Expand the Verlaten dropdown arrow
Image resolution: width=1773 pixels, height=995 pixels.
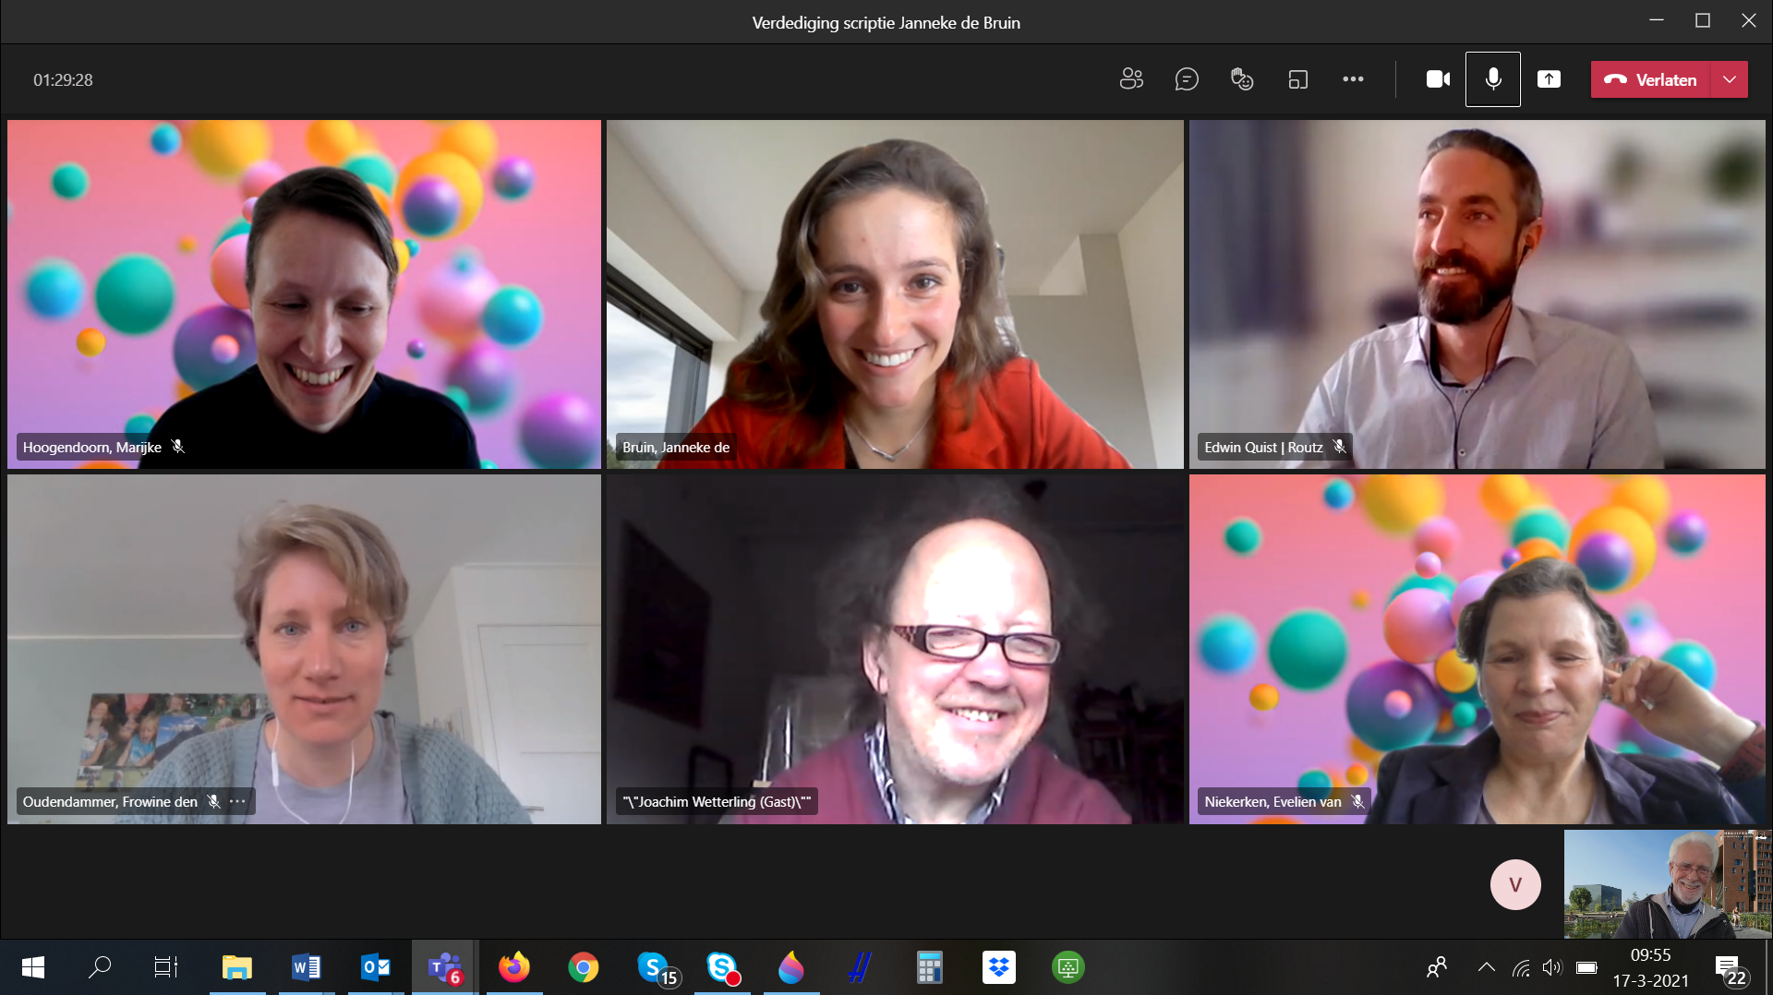(x=1730, y=79)
